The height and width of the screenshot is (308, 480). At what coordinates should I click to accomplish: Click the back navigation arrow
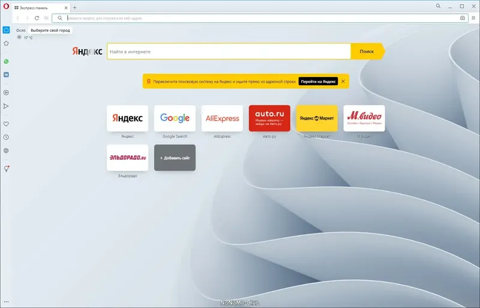pyautogui.click(x=18, y=18)
